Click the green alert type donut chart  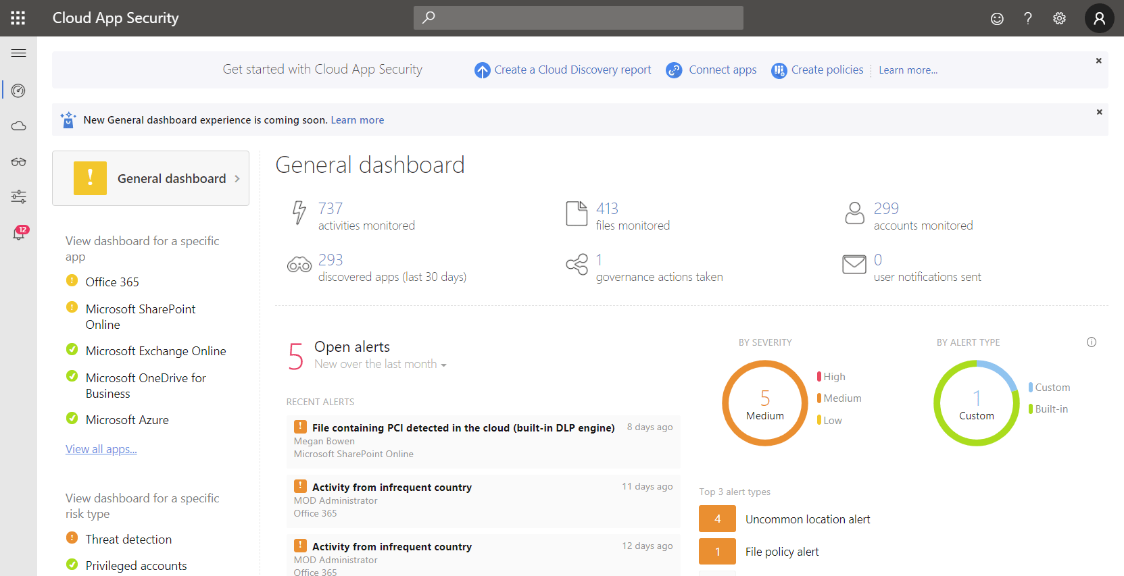977,403
